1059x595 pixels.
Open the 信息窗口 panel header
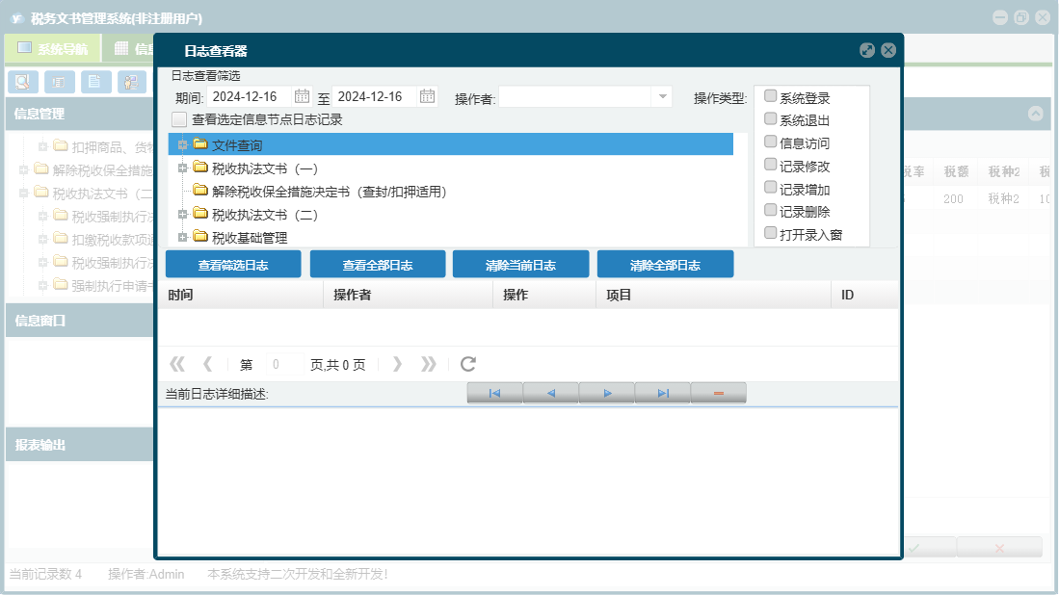80,321
